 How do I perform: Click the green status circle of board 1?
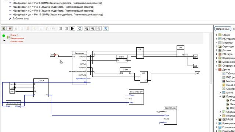4,36
